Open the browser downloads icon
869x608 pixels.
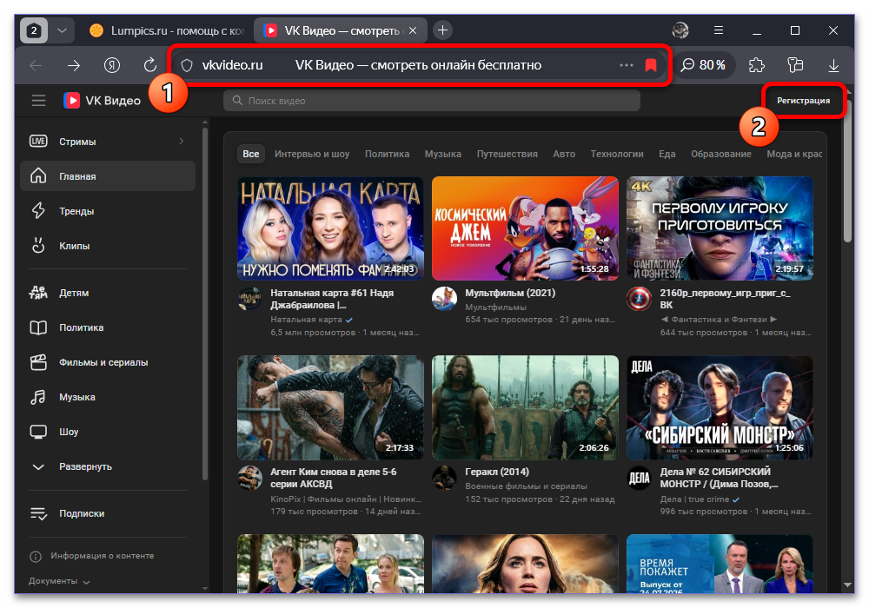833,65
